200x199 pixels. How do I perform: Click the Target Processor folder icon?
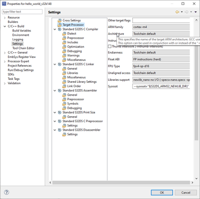59,25
